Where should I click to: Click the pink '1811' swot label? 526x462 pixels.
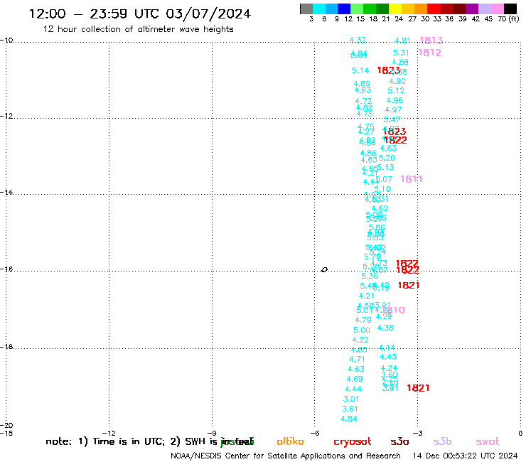pyautogui.click(x=412, y=179)
